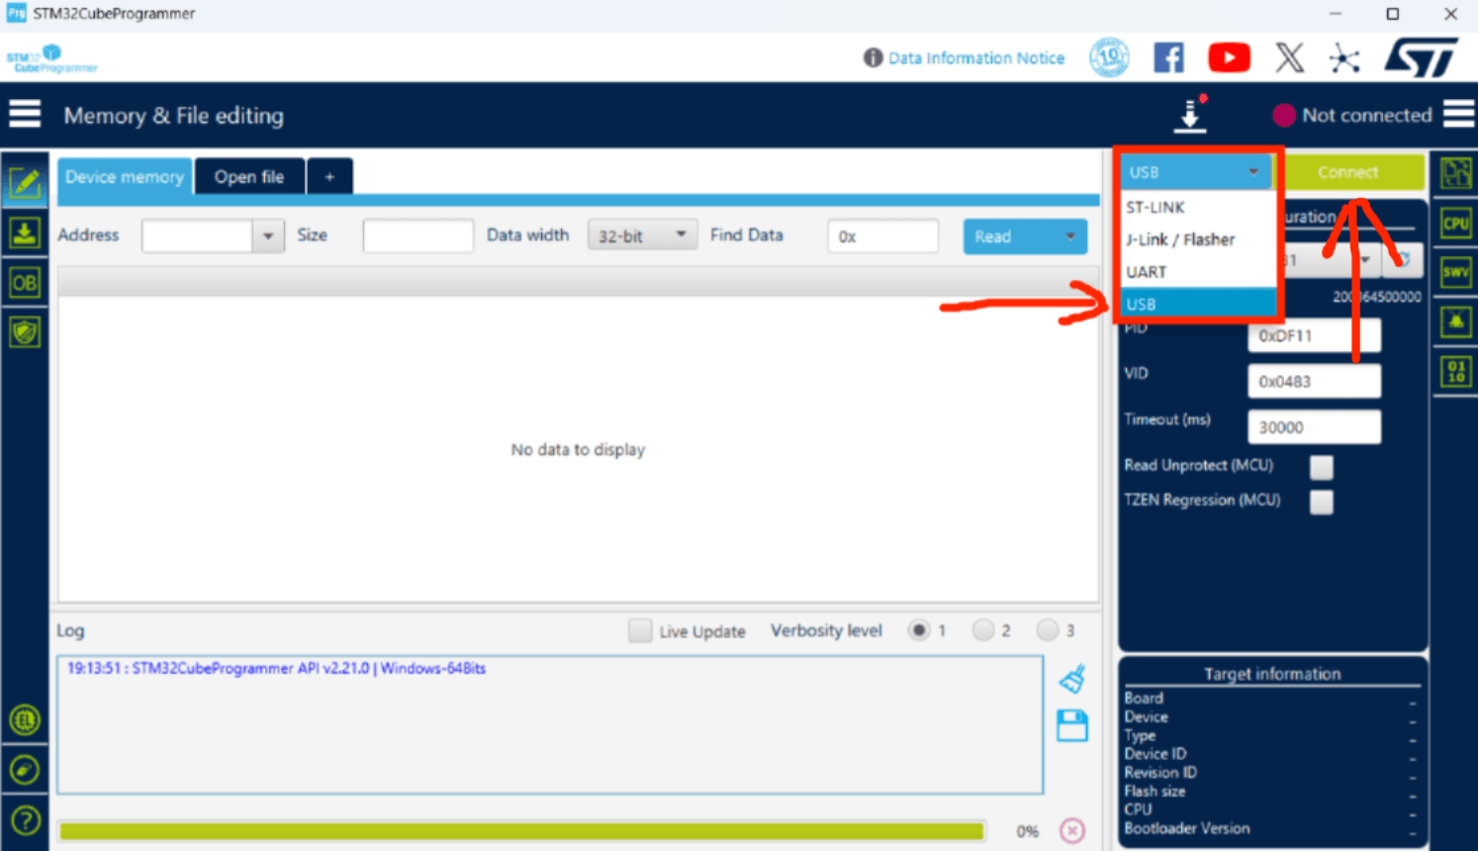Viewport: 1478px width, 851px height.
Task: Click the Target information heading
Action: tap(1272, 674)
